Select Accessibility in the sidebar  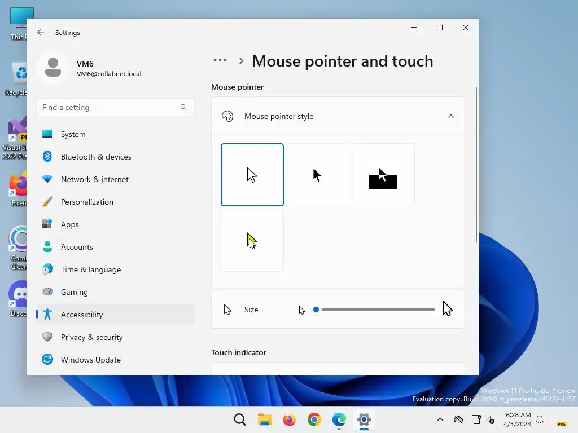(115, 315)
